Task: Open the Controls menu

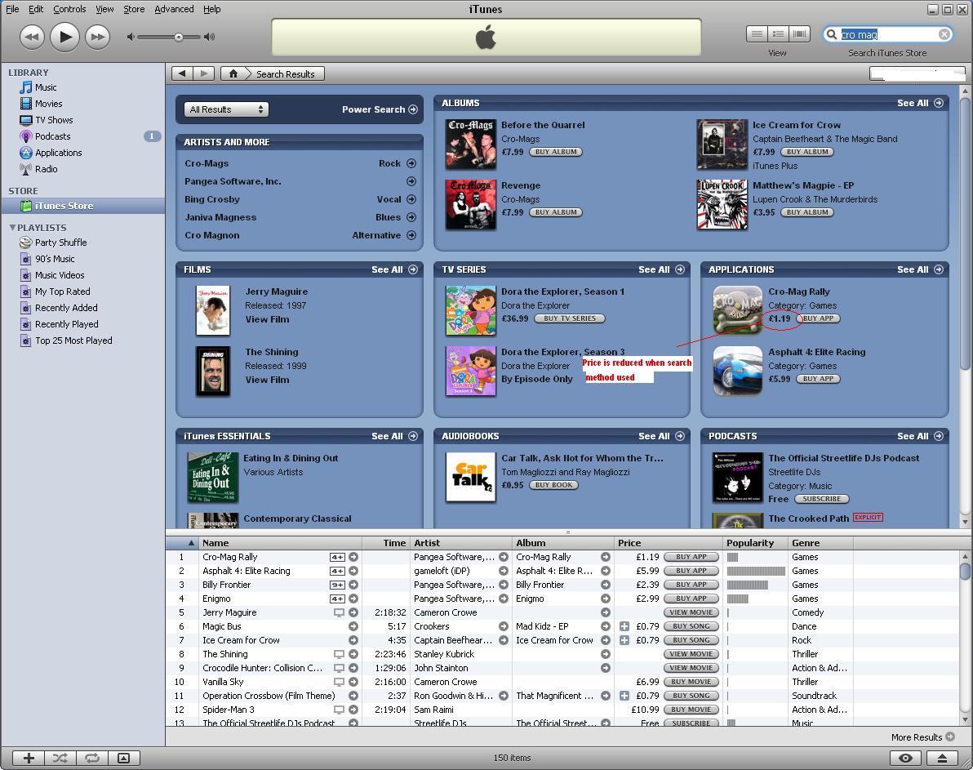Action: tap(69, 9)
